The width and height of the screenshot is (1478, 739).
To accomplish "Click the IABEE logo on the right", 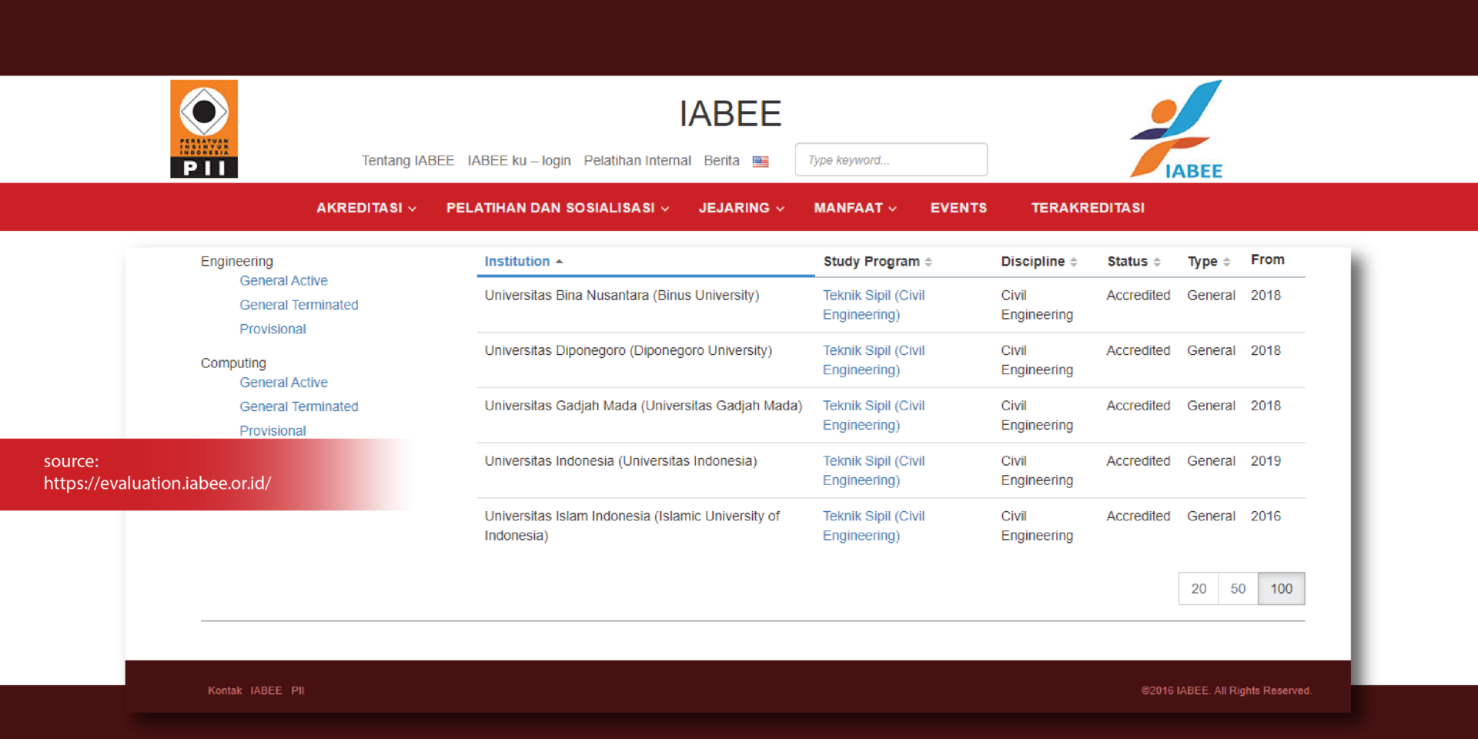I will [x=1176, y=129].
